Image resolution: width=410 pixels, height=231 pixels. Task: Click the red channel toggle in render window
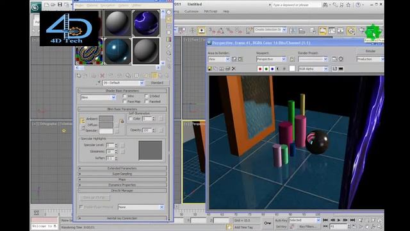[x=260, y=69]
